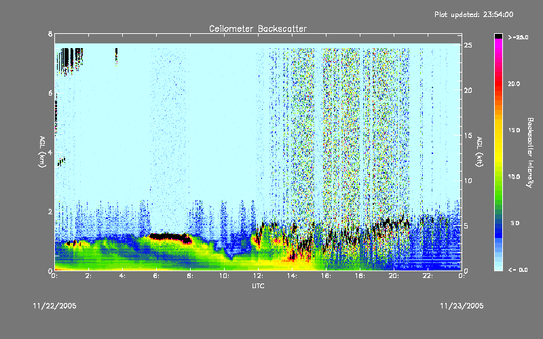Click the 'AGL (km)' left axis label
This screenshot has height=339, width=543.
pyautogui.click(x=42, y=152)
